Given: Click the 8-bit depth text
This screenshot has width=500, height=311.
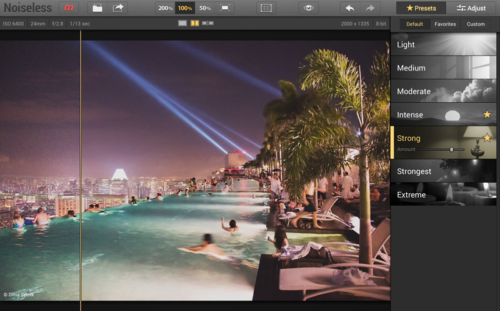Looking at the screenshot, I should pos(381,24).
